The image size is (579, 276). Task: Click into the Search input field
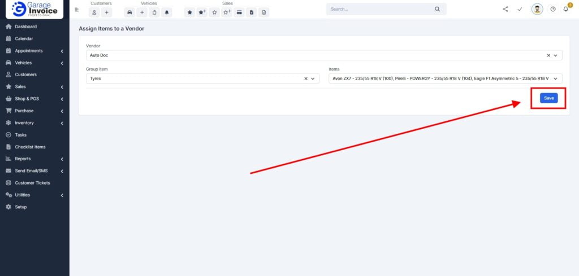click(379, 9)
